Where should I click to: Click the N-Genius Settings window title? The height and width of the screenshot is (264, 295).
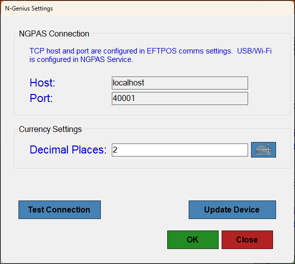click(29, 8)
